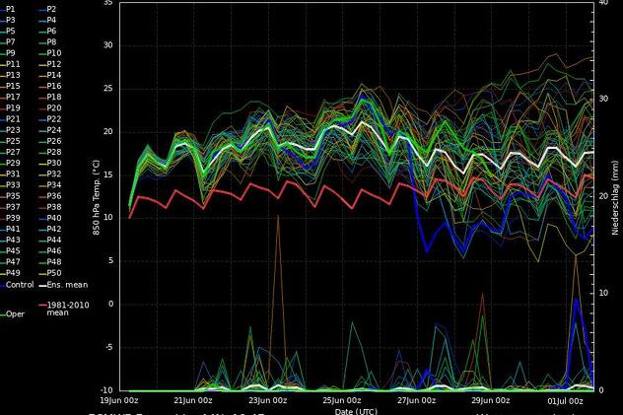Click the P48 legend entry

tap(53, 262)
